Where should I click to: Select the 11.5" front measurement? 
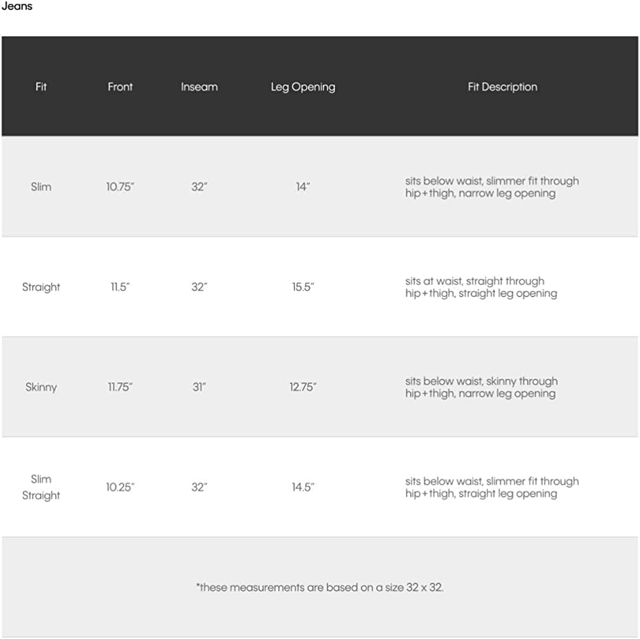tap(120, 287)
